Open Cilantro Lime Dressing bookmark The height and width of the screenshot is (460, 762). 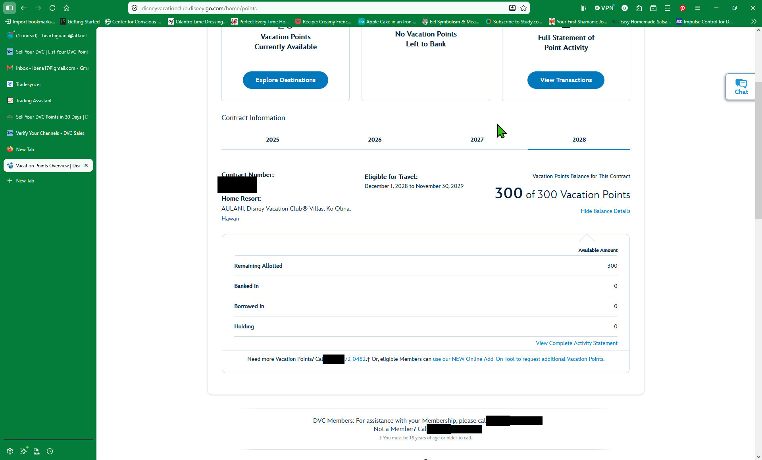197,21
